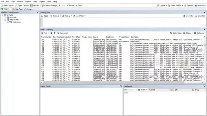Open the Options dialog

[x=189, y=5]
